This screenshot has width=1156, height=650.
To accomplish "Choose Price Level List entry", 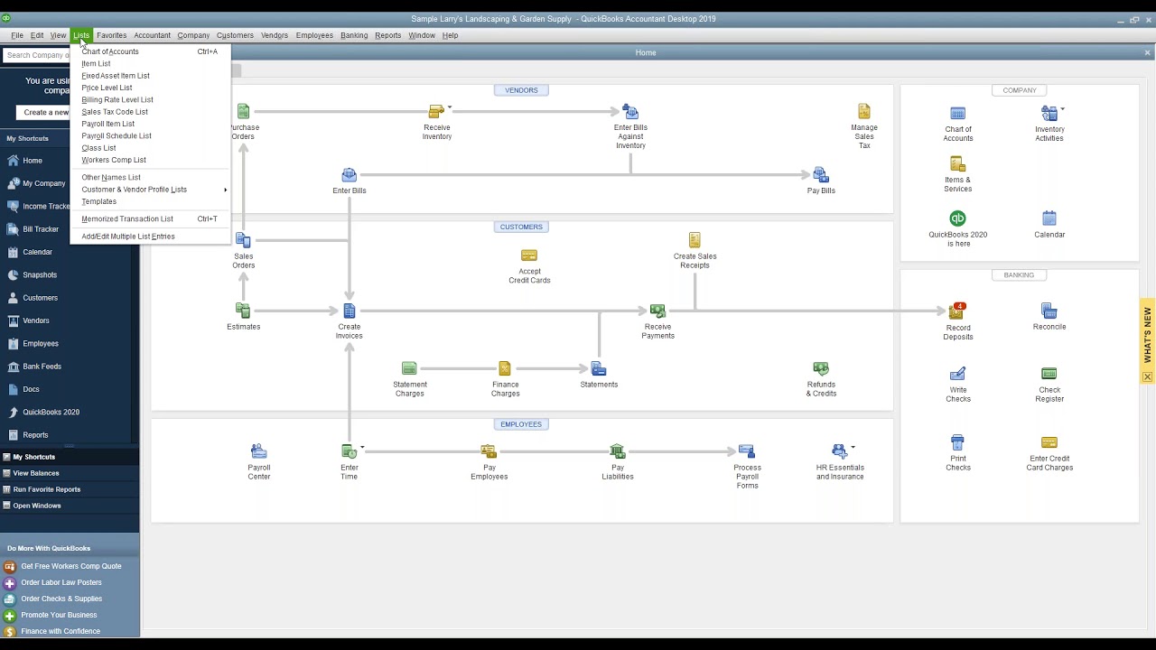I will tap(151, 88).
